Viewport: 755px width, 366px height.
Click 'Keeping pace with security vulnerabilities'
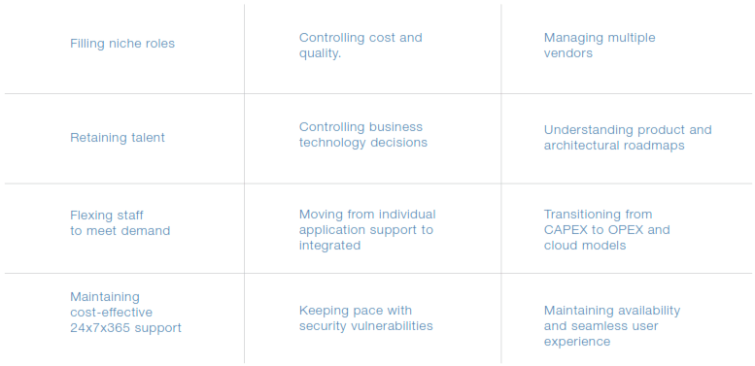coord(366,317)
